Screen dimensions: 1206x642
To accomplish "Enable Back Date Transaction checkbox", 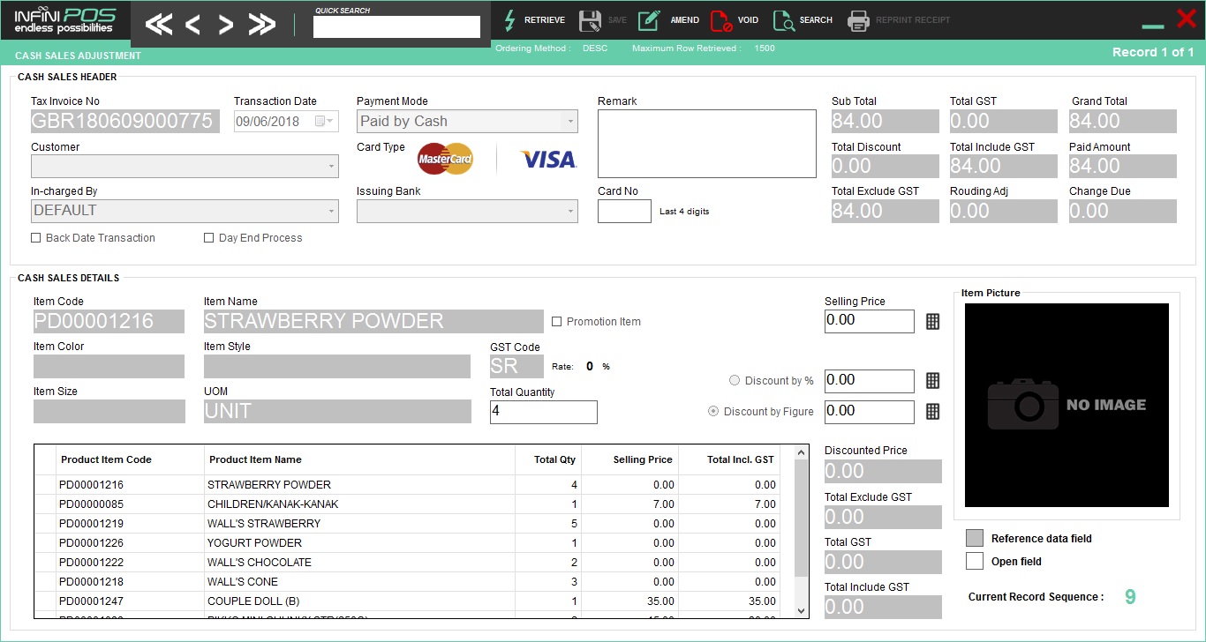I will click(36, 238).
